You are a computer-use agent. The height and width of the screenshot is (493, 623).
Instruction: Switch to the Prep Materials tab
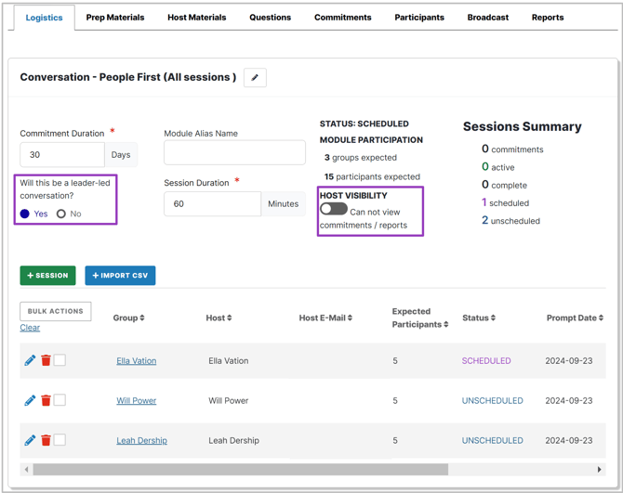coord(115,18)
